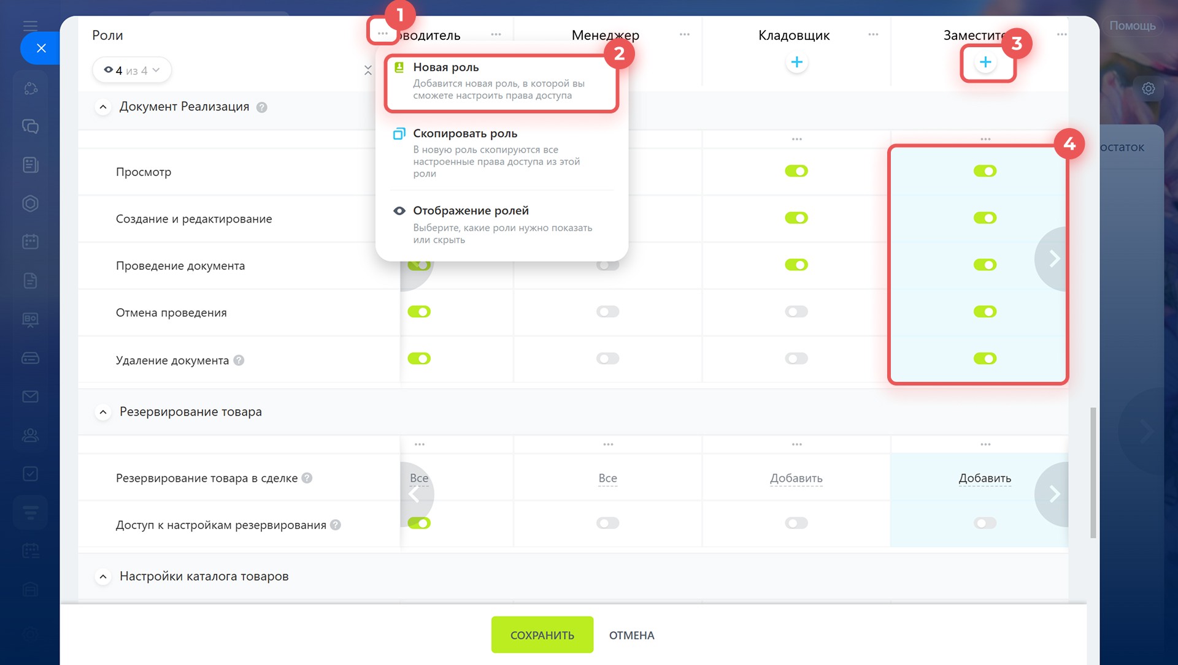This screenshot has width=1178, height=665.
Task: Click the СОХРАНИТЬ button
Action: 542,635
